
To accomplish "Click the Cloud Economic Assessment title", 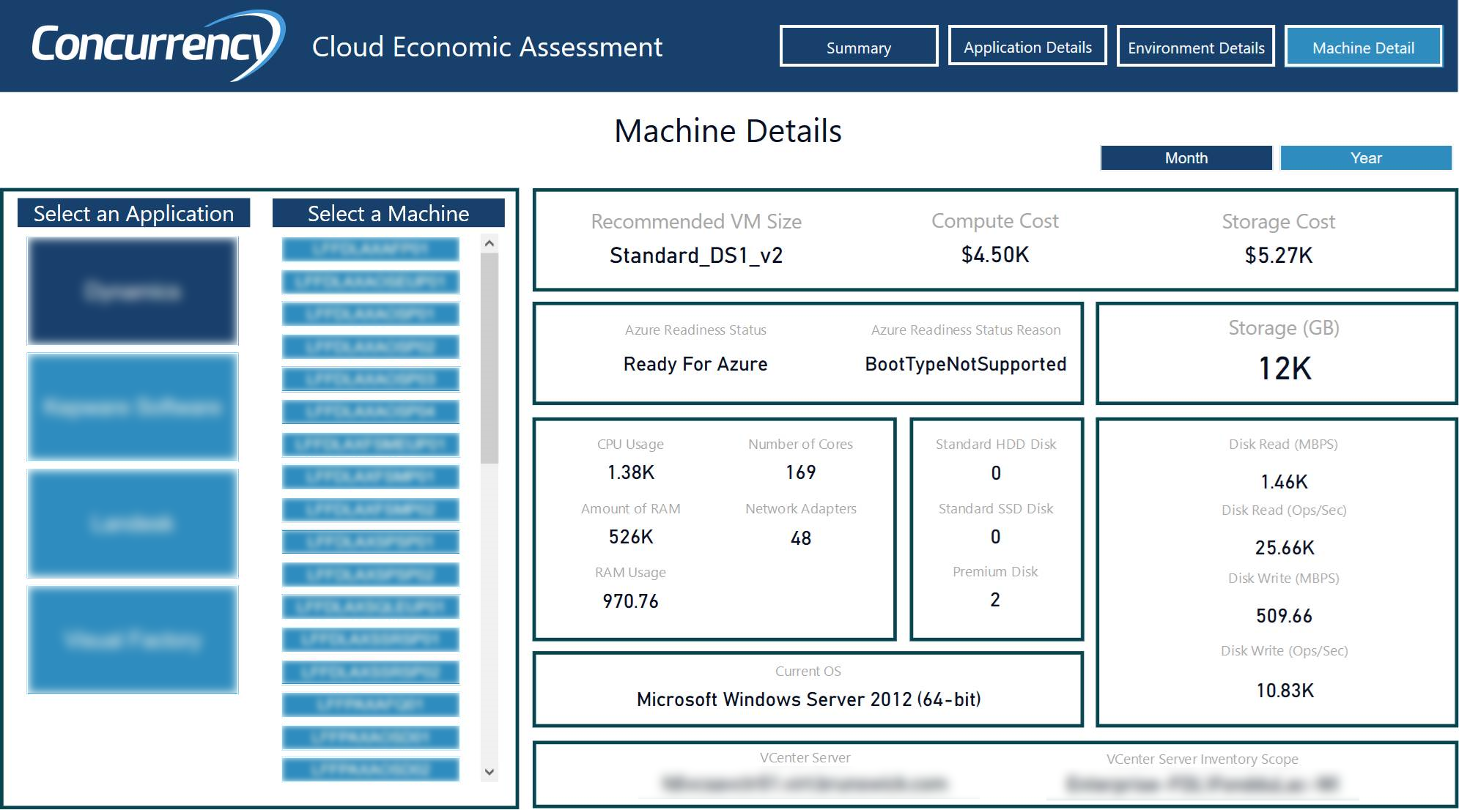I will point(487,47).
